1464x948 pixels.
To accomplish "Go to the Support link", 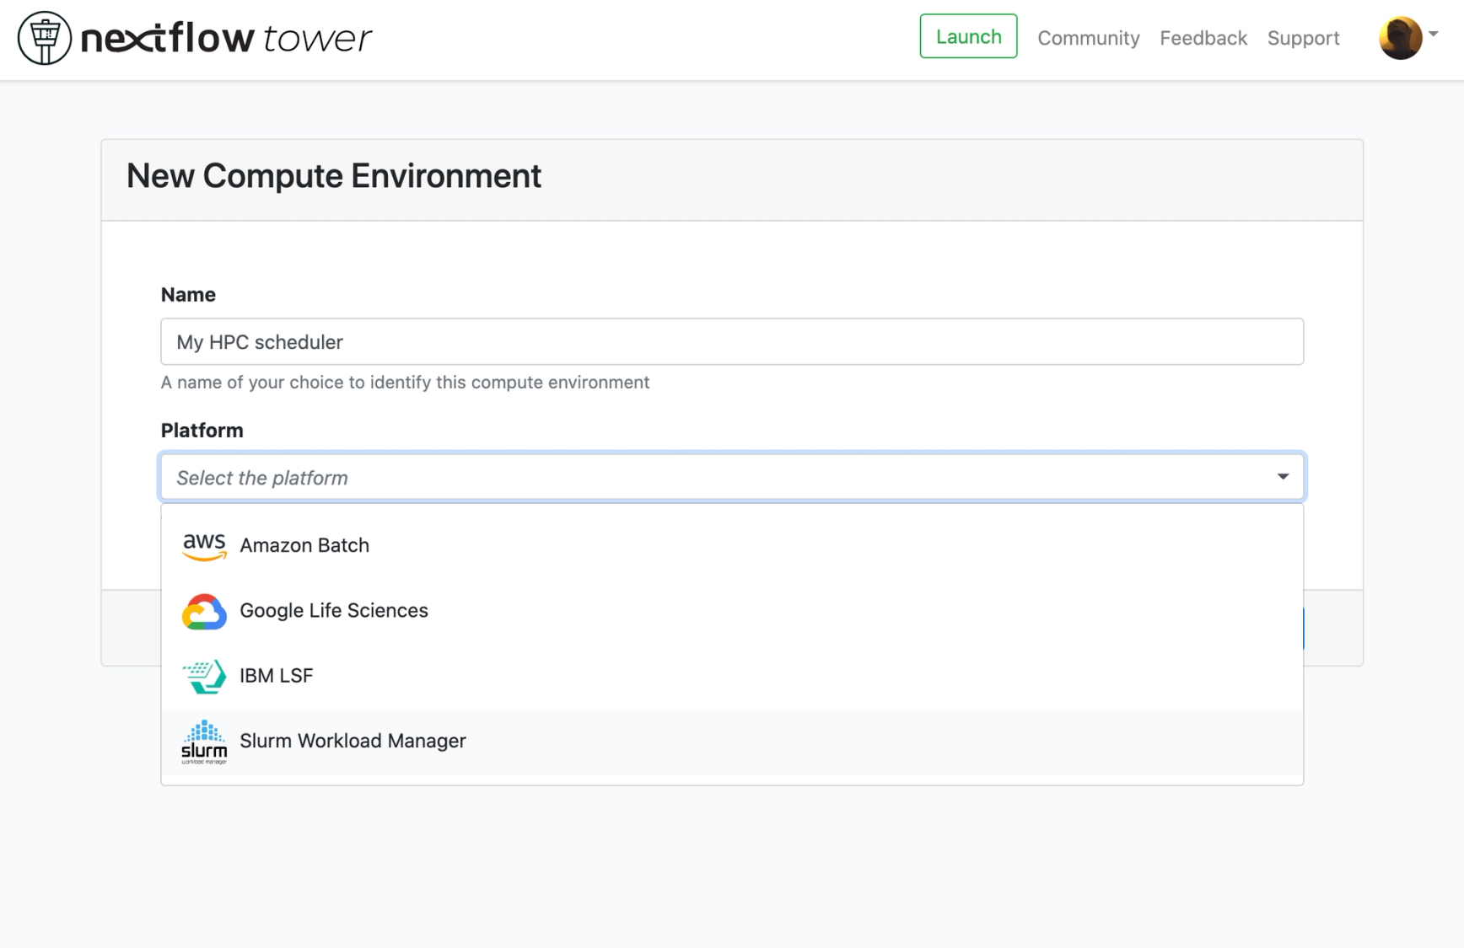I will pos(1303,38).
